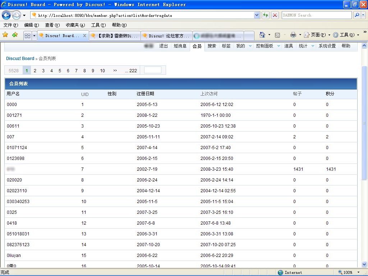
Task: Open the blank New Tab button
Action: click(249, 36)
